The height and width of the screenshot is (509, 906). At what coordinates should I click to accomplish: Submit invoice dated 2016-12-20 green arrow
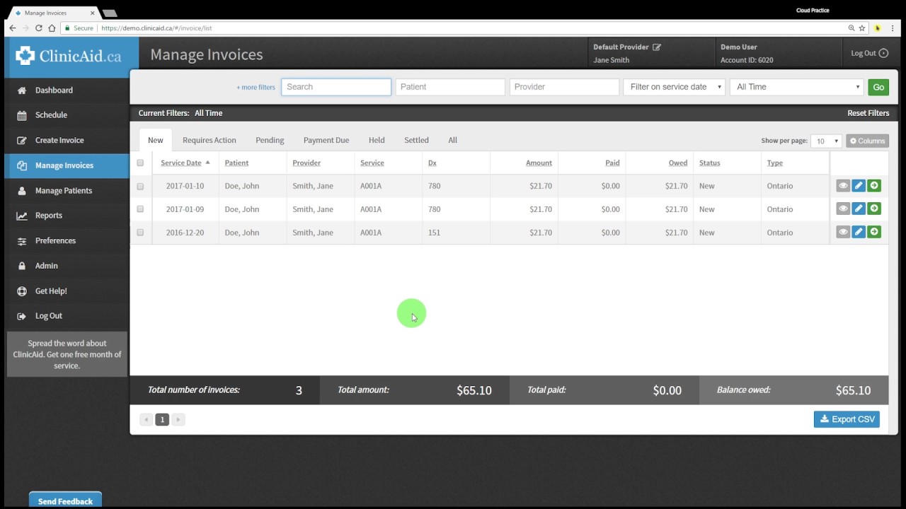point(874,232)
